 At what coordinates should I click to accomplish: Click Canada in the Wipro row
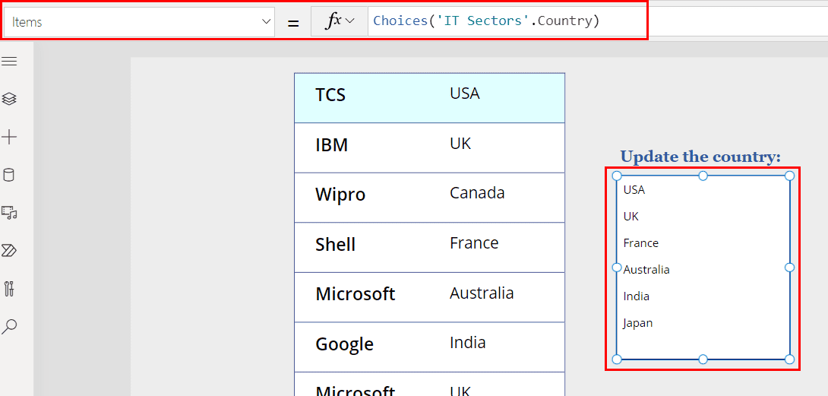(x=477, y=193)
